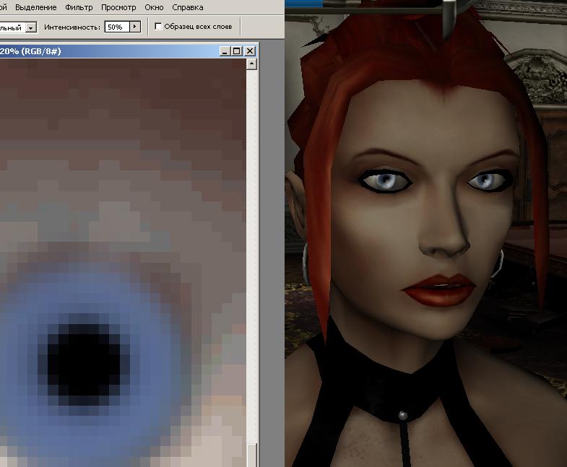Open the Справка menu
Screen dimensions: 567x467
tap(188, 7)
